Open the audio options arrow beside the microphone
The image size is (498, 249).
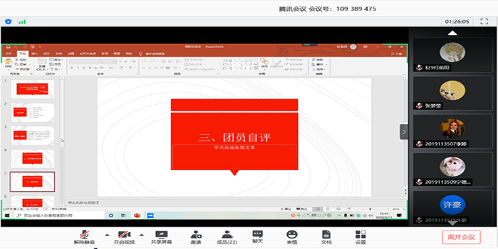tap(107, 235)
